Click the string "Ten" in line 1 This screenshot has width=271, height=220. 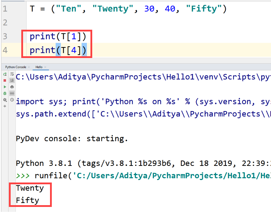68,8
